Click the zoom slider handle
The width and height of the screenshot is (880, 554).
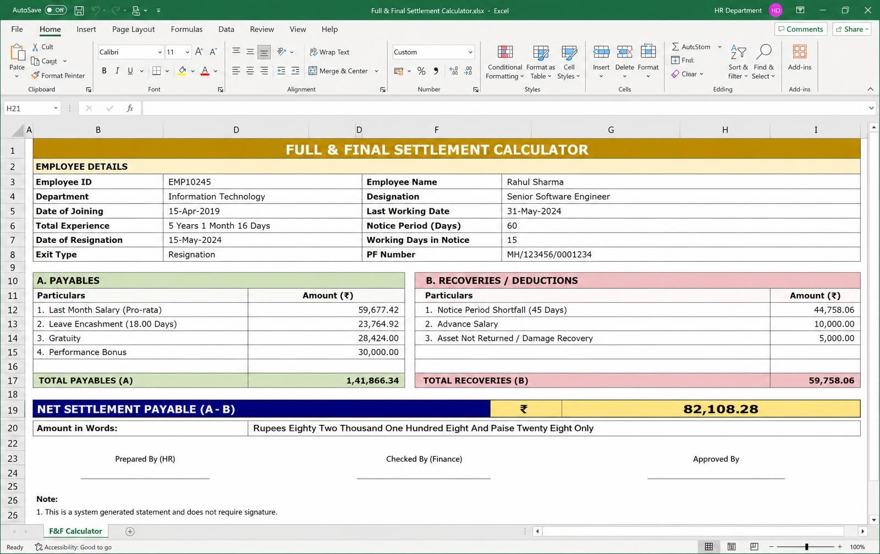[x=806, y=547]
